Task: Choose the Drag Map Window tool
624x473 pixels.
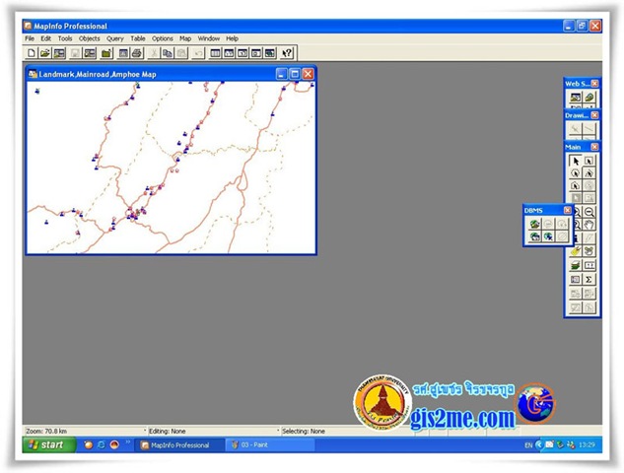Action: [589, 250]
